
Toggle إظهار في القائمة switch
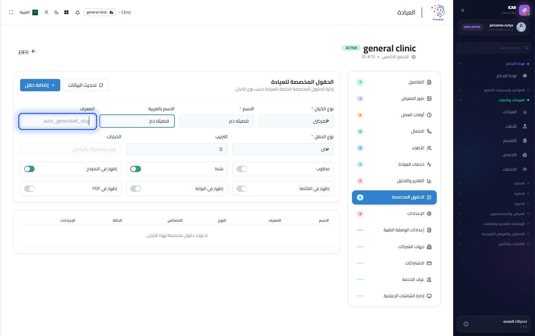[242, 189]
